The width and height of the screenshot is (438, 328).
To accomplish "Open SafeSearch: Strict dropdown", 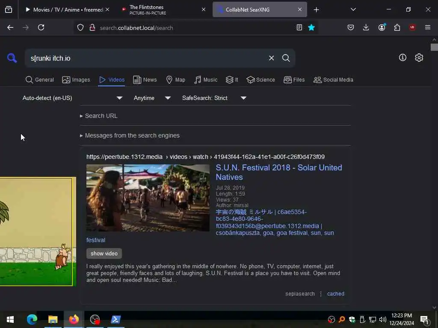I will 214,98.
